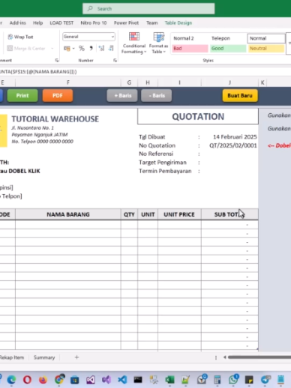Select the date 14 Februari 2025

point(235,137)
